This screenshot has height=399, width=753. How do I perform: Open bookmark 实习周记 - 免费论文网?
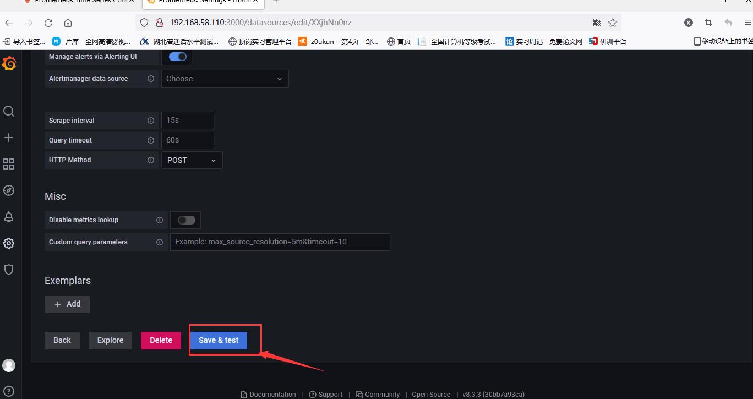[x=543, y=41]
